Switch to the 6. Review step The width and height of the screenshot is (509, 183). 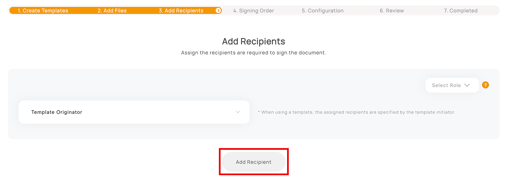(392, 11)
